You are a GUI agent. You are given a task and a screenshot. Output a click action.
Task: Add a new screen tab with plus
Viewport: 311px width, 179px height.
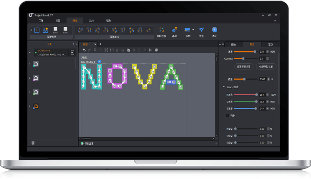(100, 44)
